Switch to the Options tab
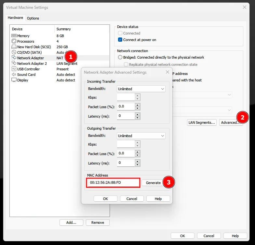 click(x=33, y=18)
